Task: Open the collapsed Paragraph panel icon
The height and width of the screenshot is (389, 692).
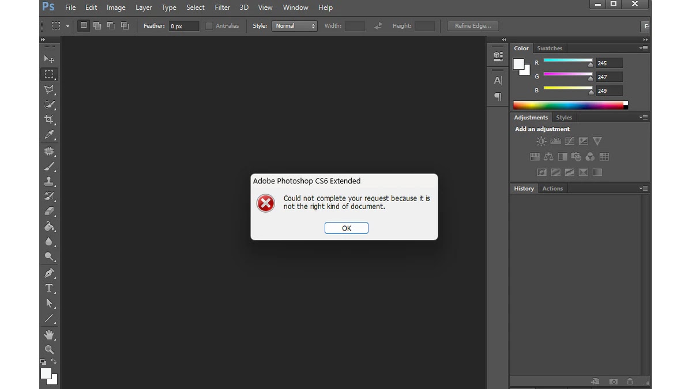Action: coord(498,97)
